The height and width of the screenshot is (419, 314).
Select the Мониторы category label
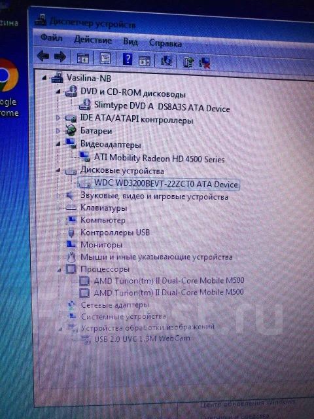coord(101,244)
